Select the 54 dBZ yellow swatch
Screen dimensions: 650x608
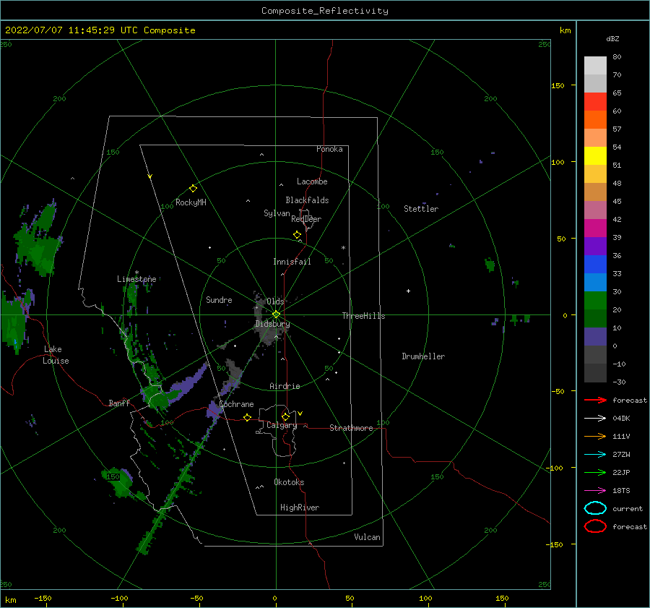tap(595, 155)
